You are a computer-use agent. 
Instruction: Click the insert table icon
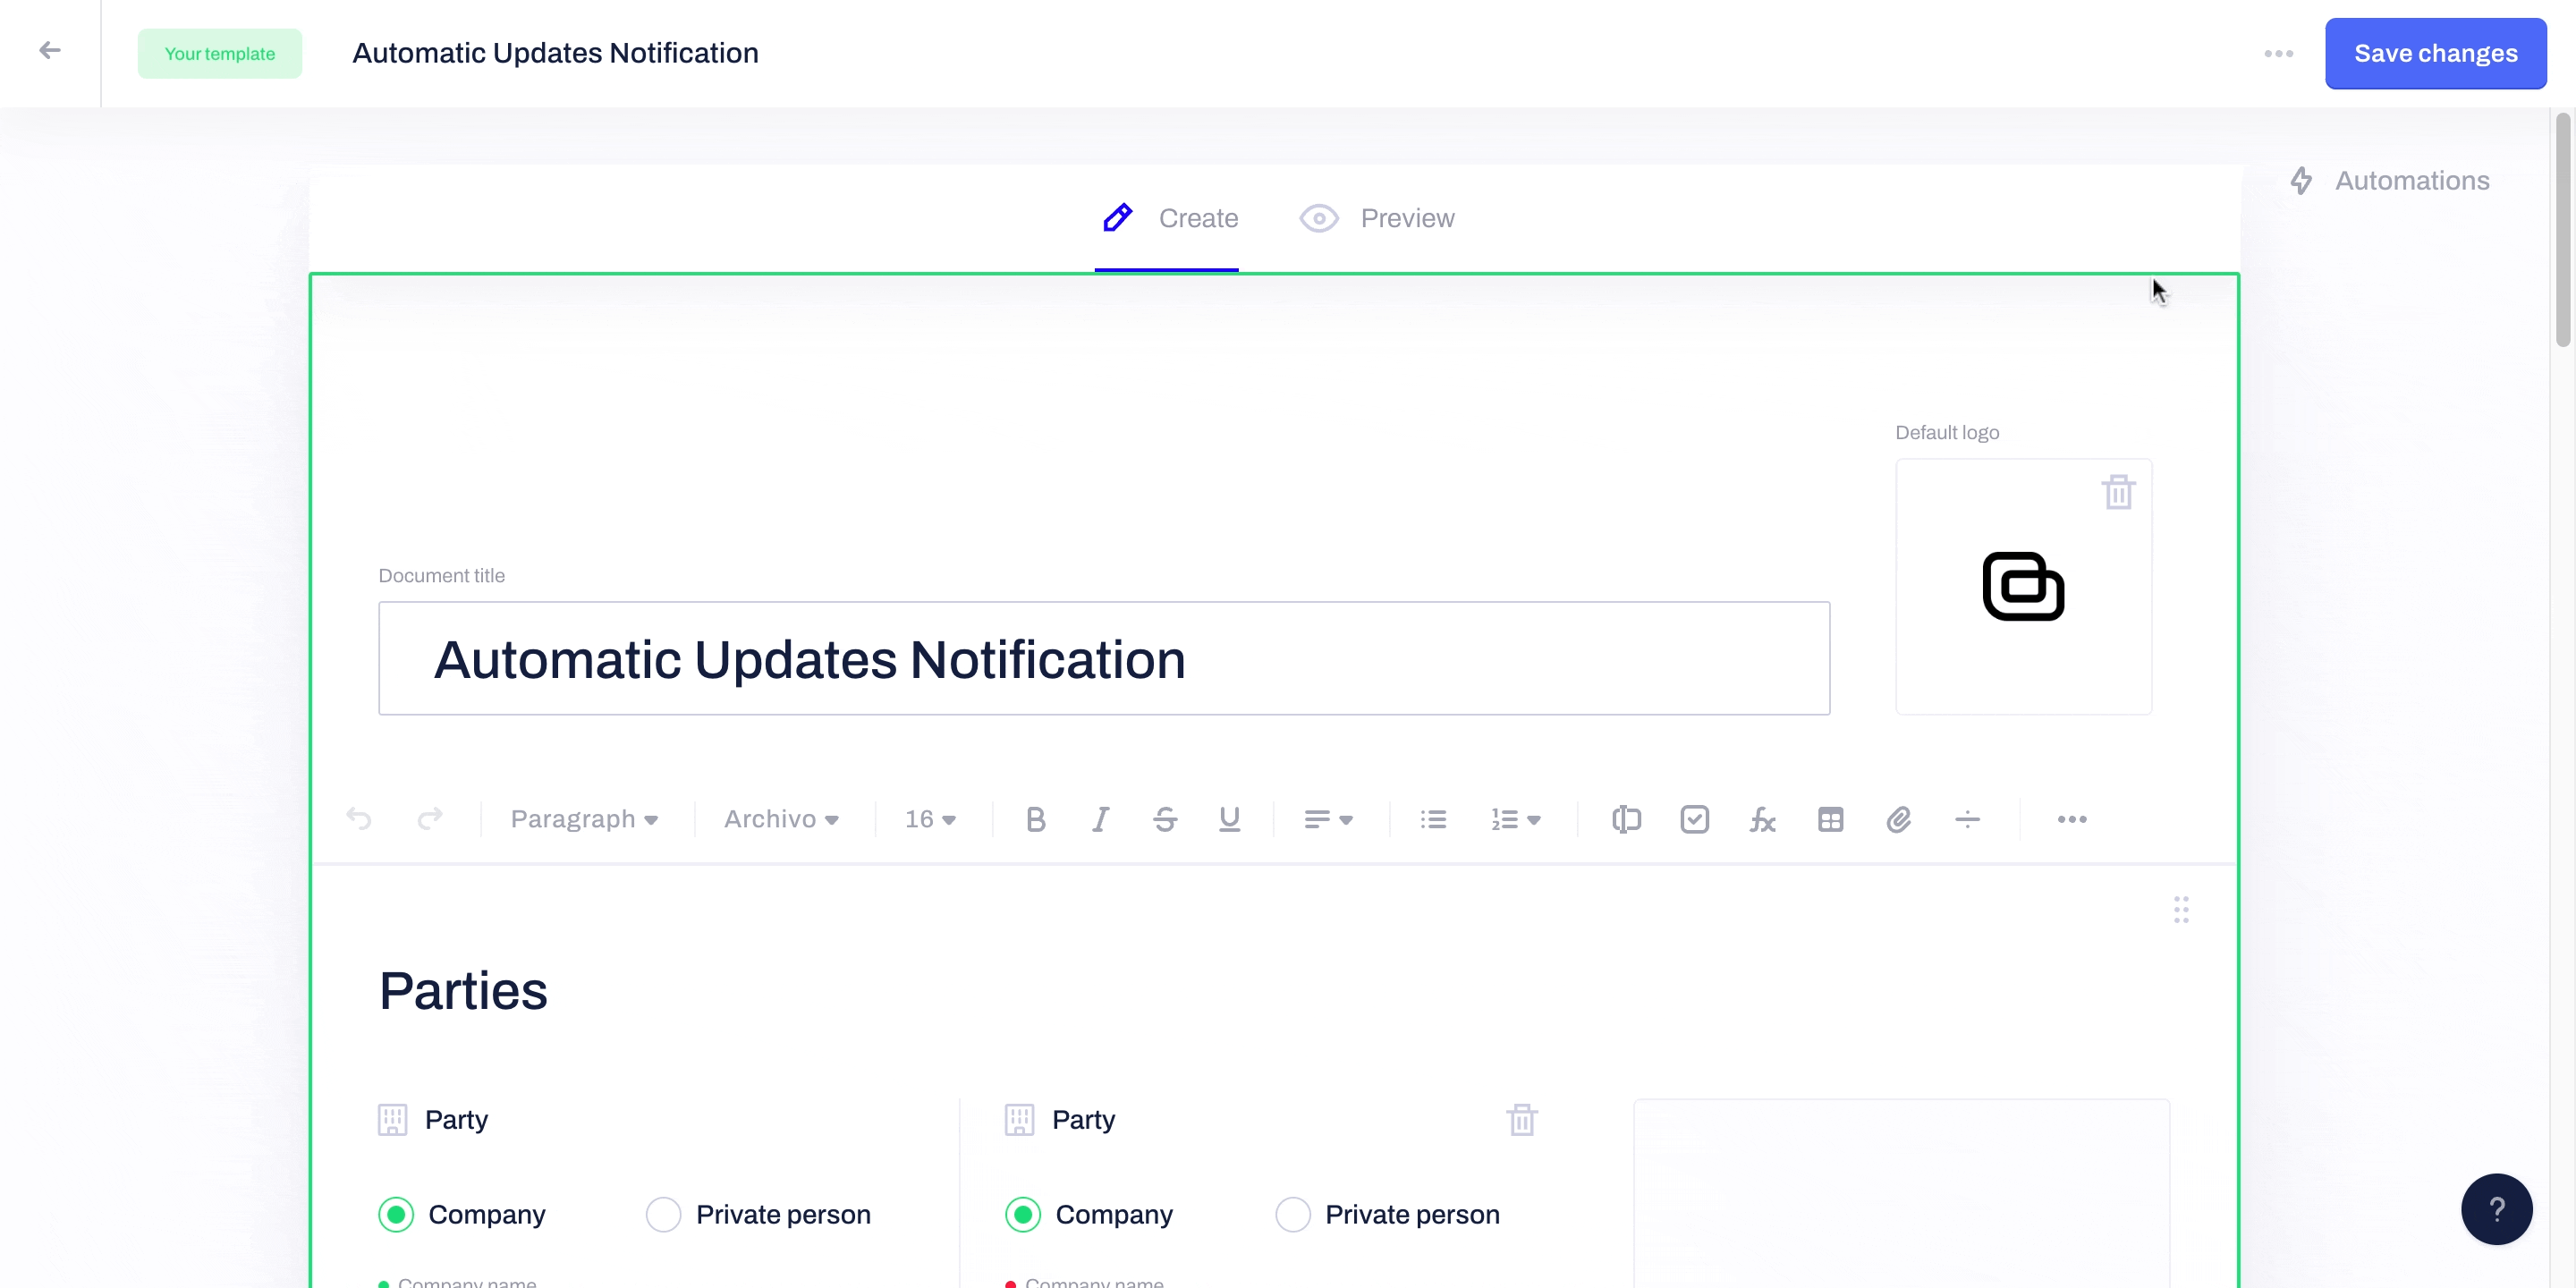(1830, 818)
